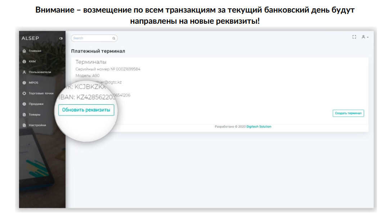Open the Главная menu item
The image size is (390, 216).
coord(35,51)
